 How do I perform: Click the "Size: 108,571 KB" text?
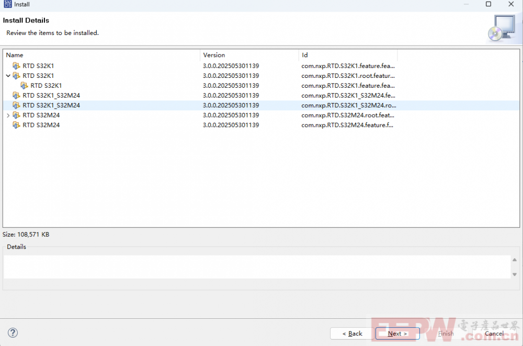pos(26,235)
